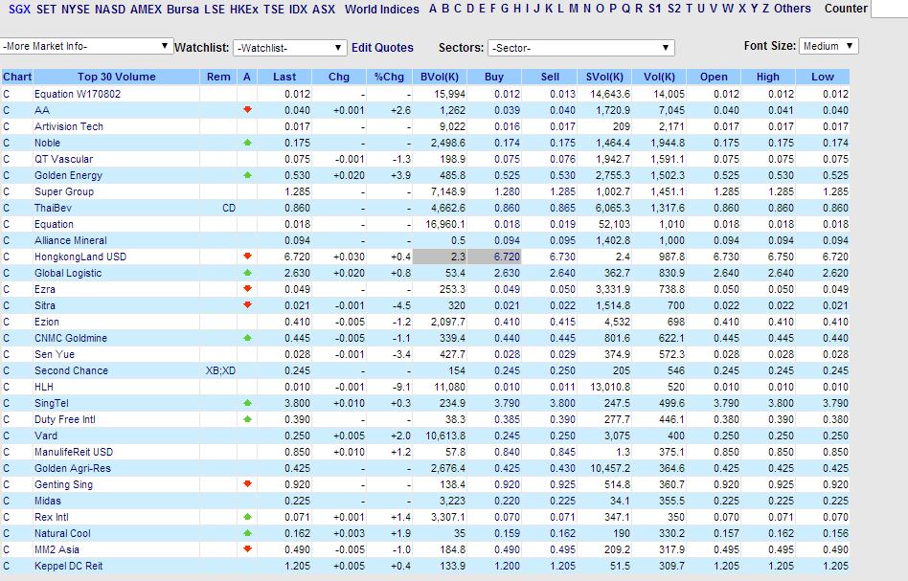This screenshot has height=581, width=908.
Task: Click green up arrow in Rex Intl row
Action: point(247,517)
